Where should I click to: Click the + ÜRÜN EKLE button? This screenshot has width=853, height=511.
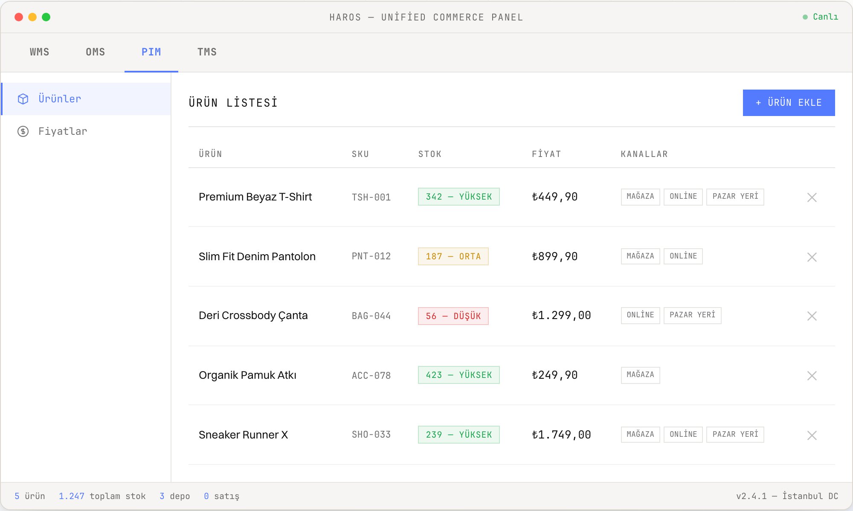click(789, 103)
